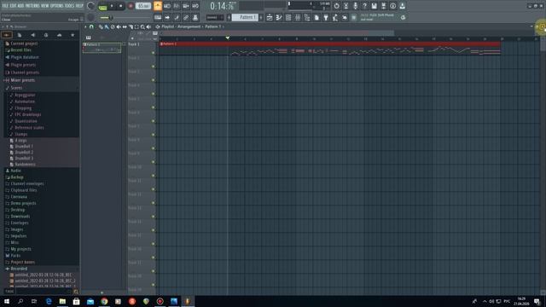Screen dimensions: 546x307
Task: Click Pattern 1 in playlist breadcrumb
Action: click(x=213, y=26)
